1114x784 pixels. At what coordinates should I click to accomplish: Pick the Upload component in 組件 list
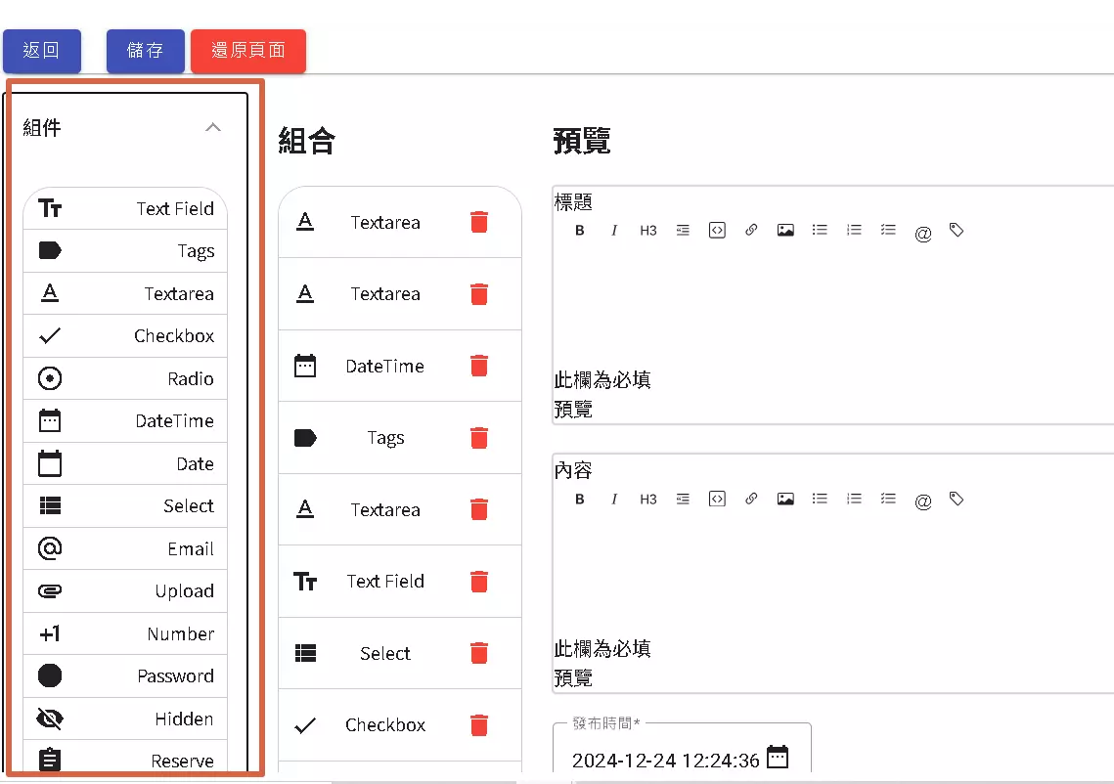point(125,591)
